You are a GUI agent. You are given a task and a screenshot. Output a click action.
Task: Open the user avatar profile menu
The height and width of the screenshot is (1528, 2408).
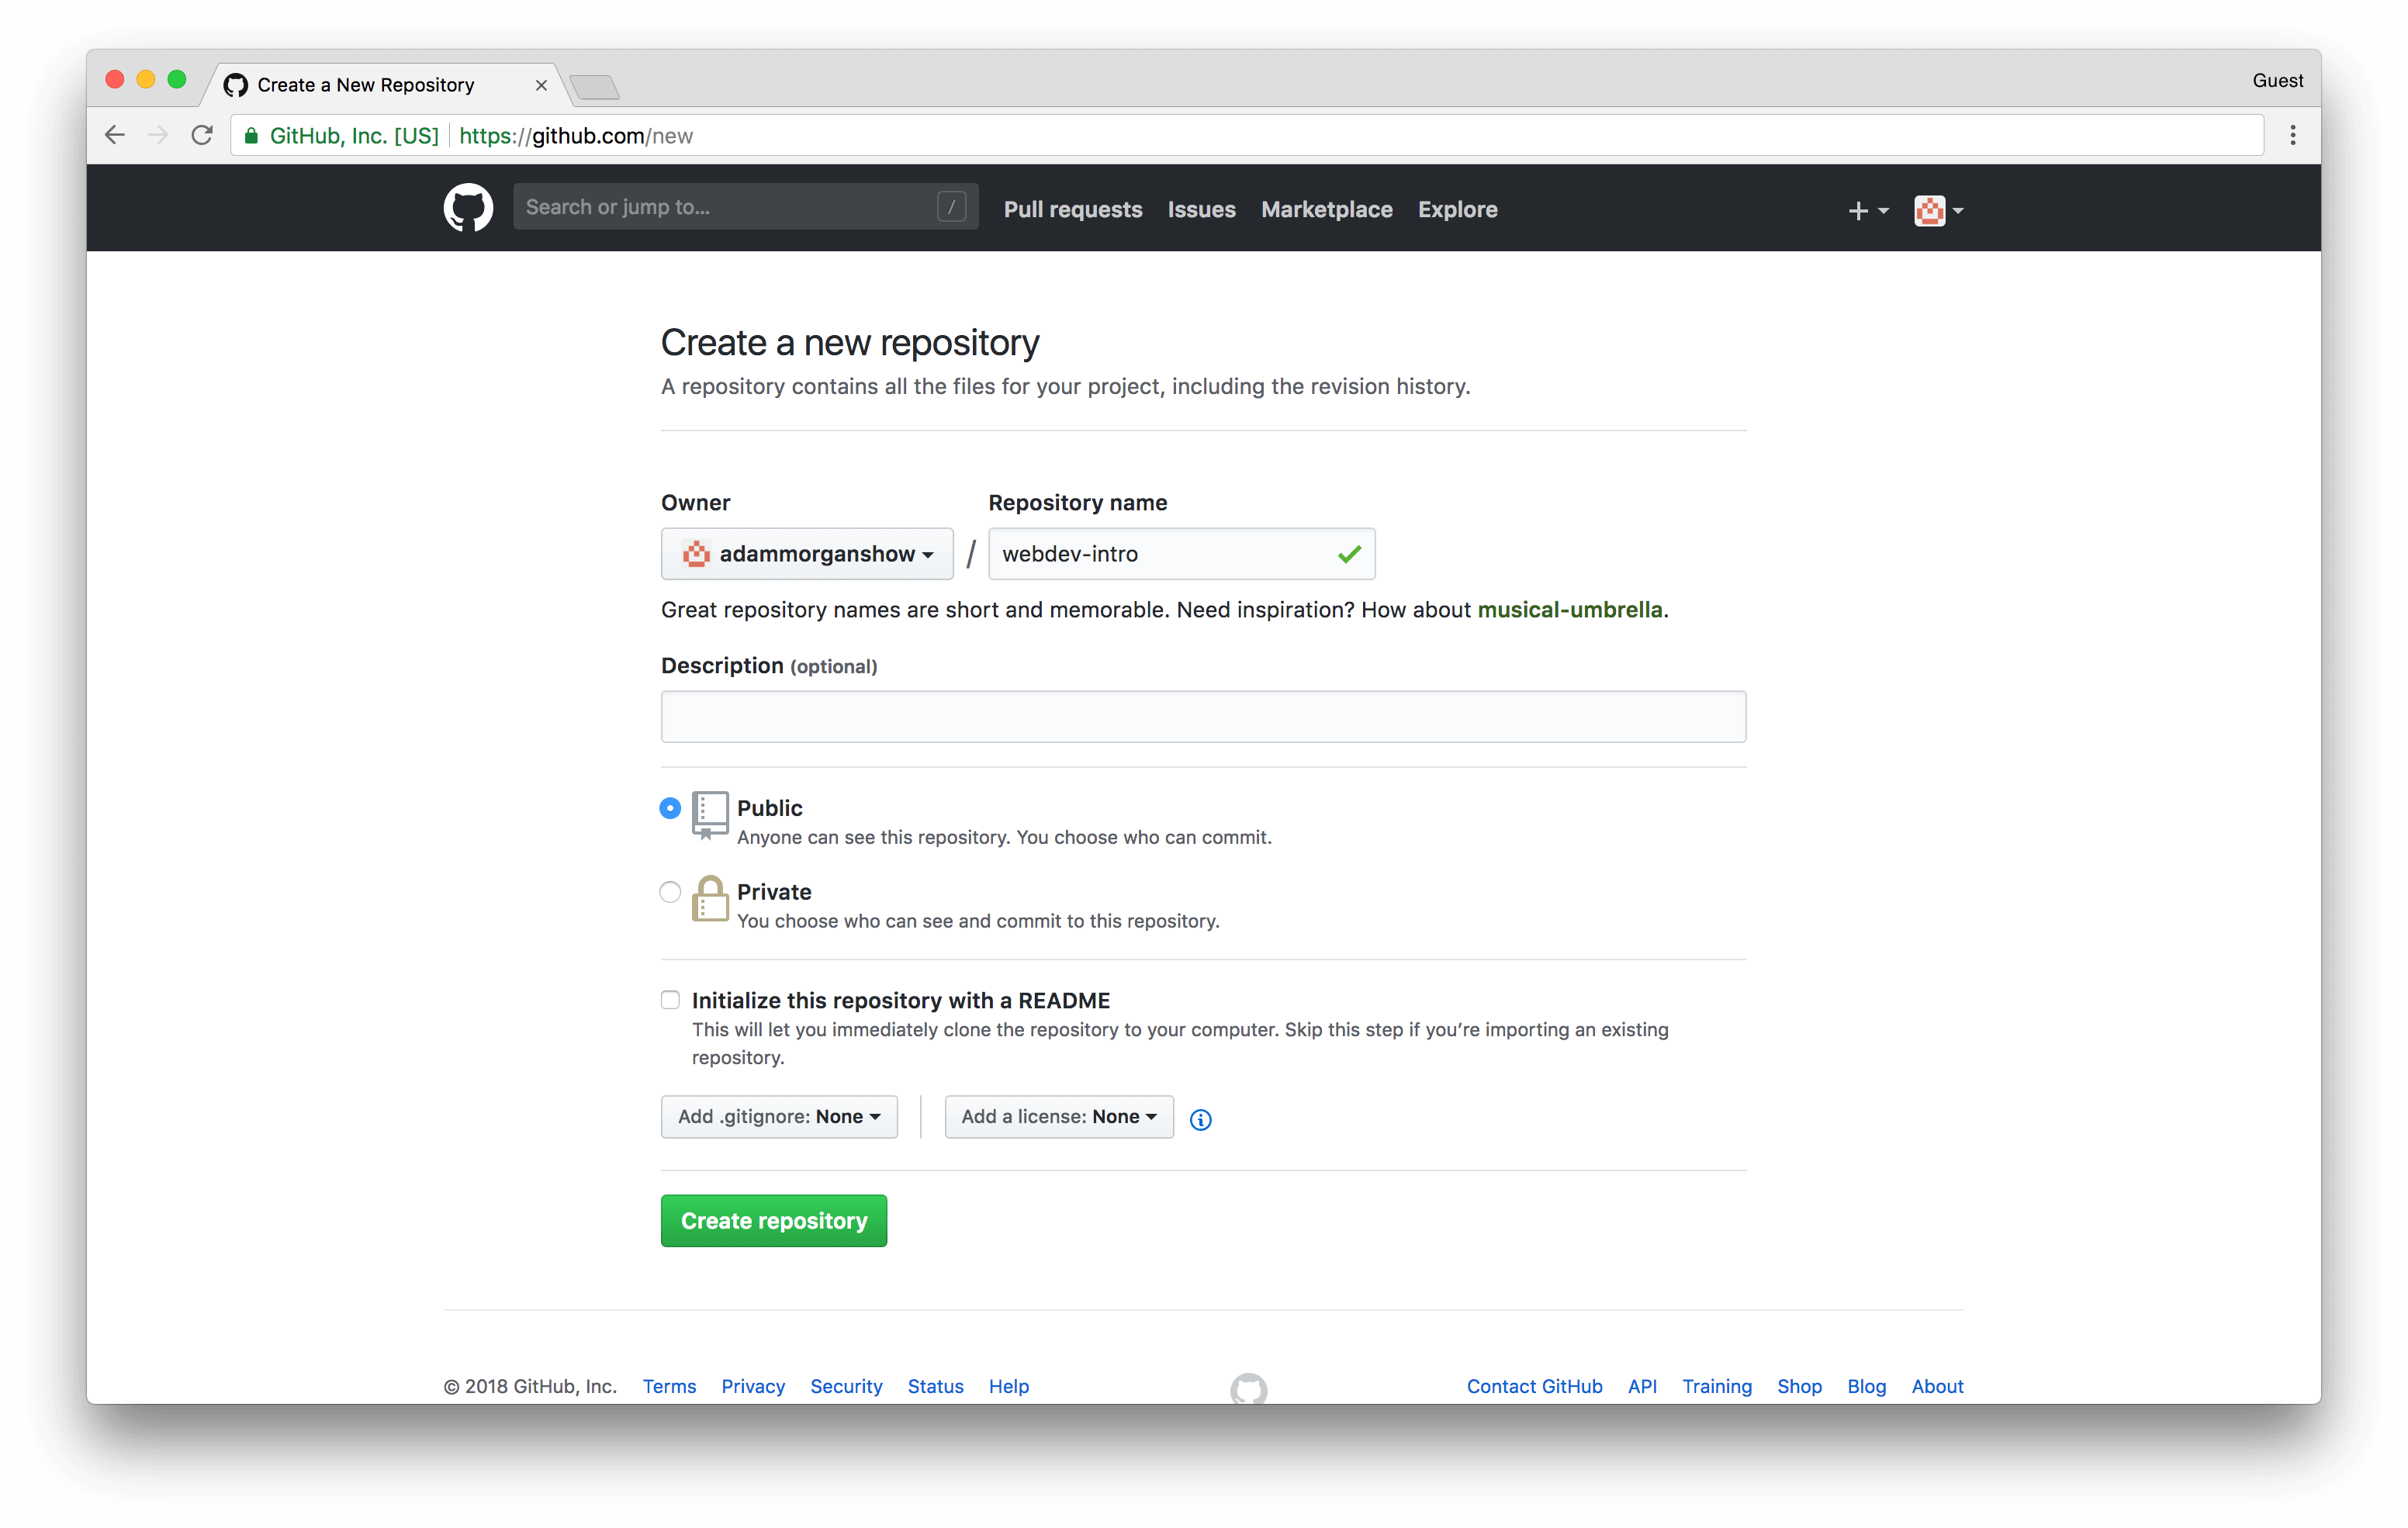(1938, 210)
